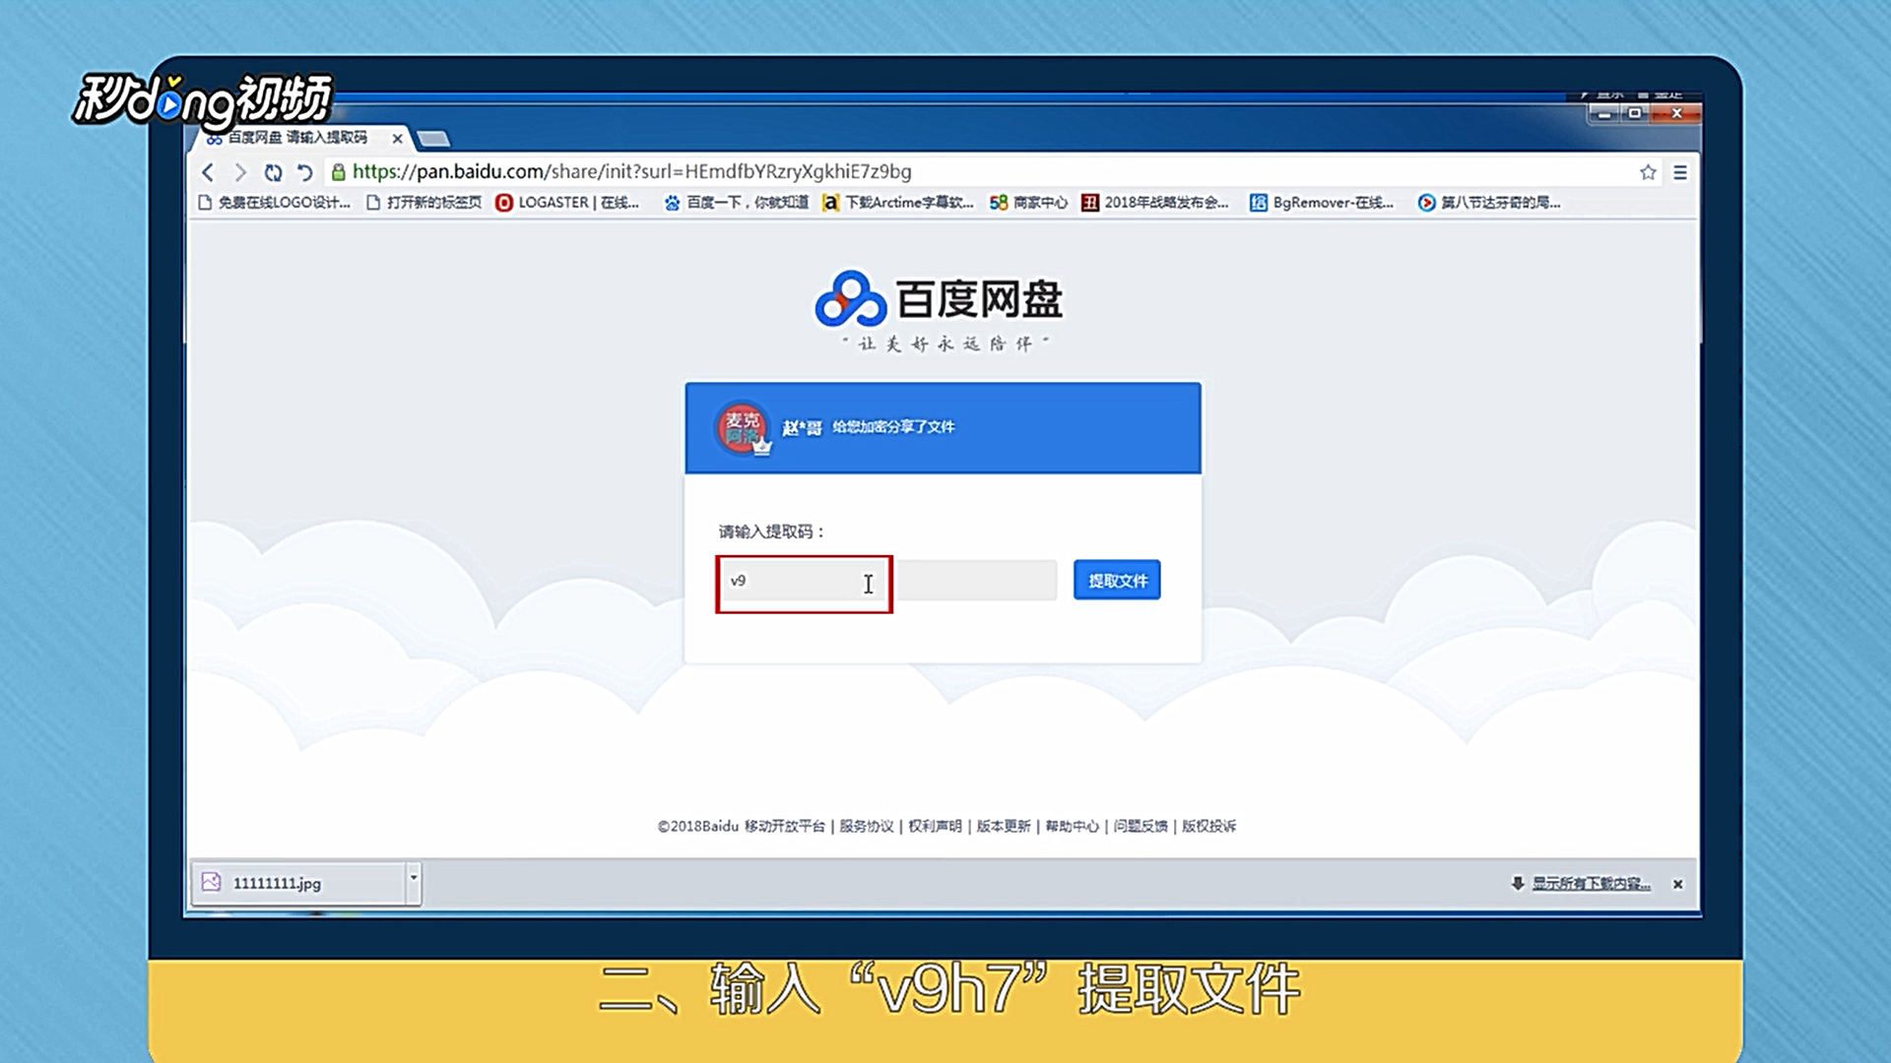Minimize the browser window
The image size is (1891, 1063).
[1604, 114]
